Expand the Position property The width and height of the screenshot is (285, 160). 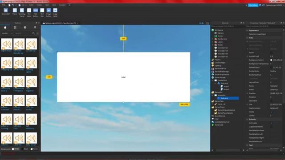[x=247, y=93]
